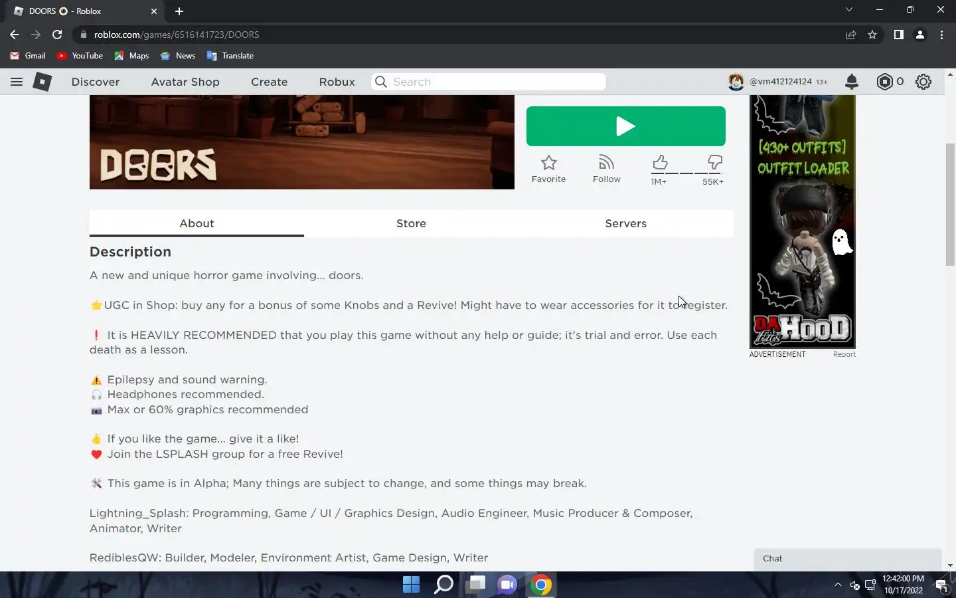This screenshot has width=956, height=598.
Task: Favorite the DOORS game with star icon
Action: (548, 169)
